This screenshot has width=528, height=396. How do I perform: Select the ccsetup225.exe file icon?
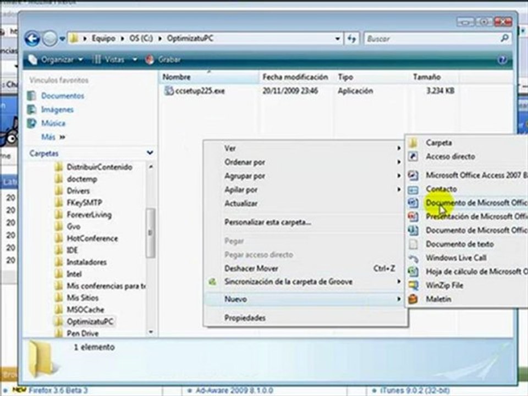click(169, 91)
